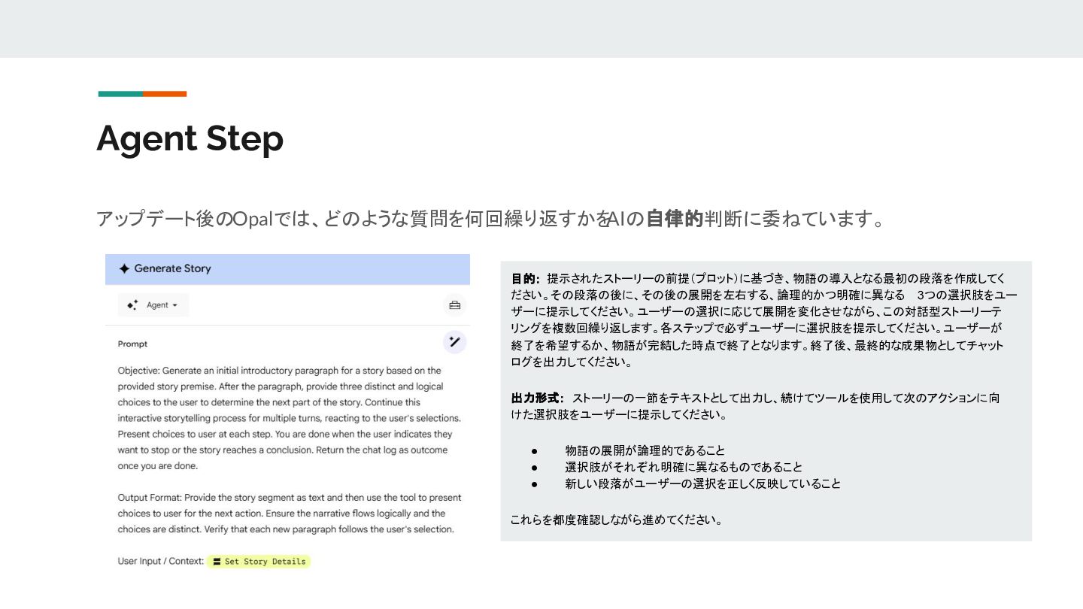Click bullet 選択肢がそれぞれ明確に異なるものであること
This screenshot has width=1083, height=609.
[684, 467]
